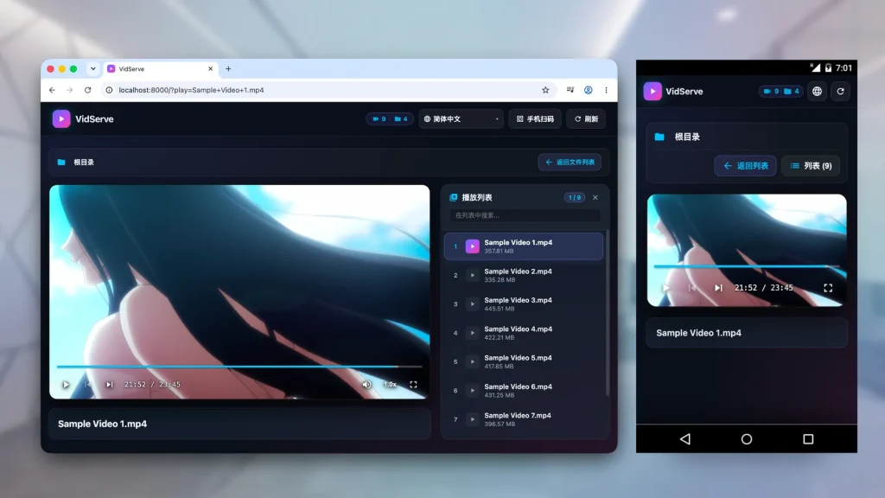Viewport: 885px width, 498px height.
Task: Play the desktop video
Action: [x=66, y=385]
